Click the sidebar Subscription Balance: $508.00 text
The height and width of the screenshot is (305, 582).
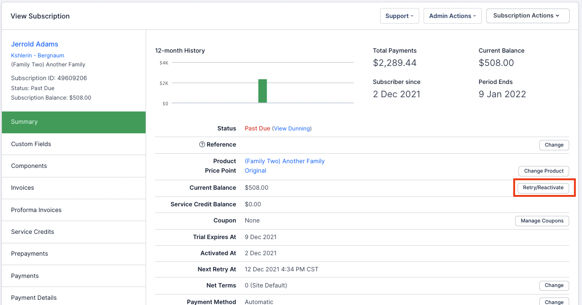[x=51, y=98]
